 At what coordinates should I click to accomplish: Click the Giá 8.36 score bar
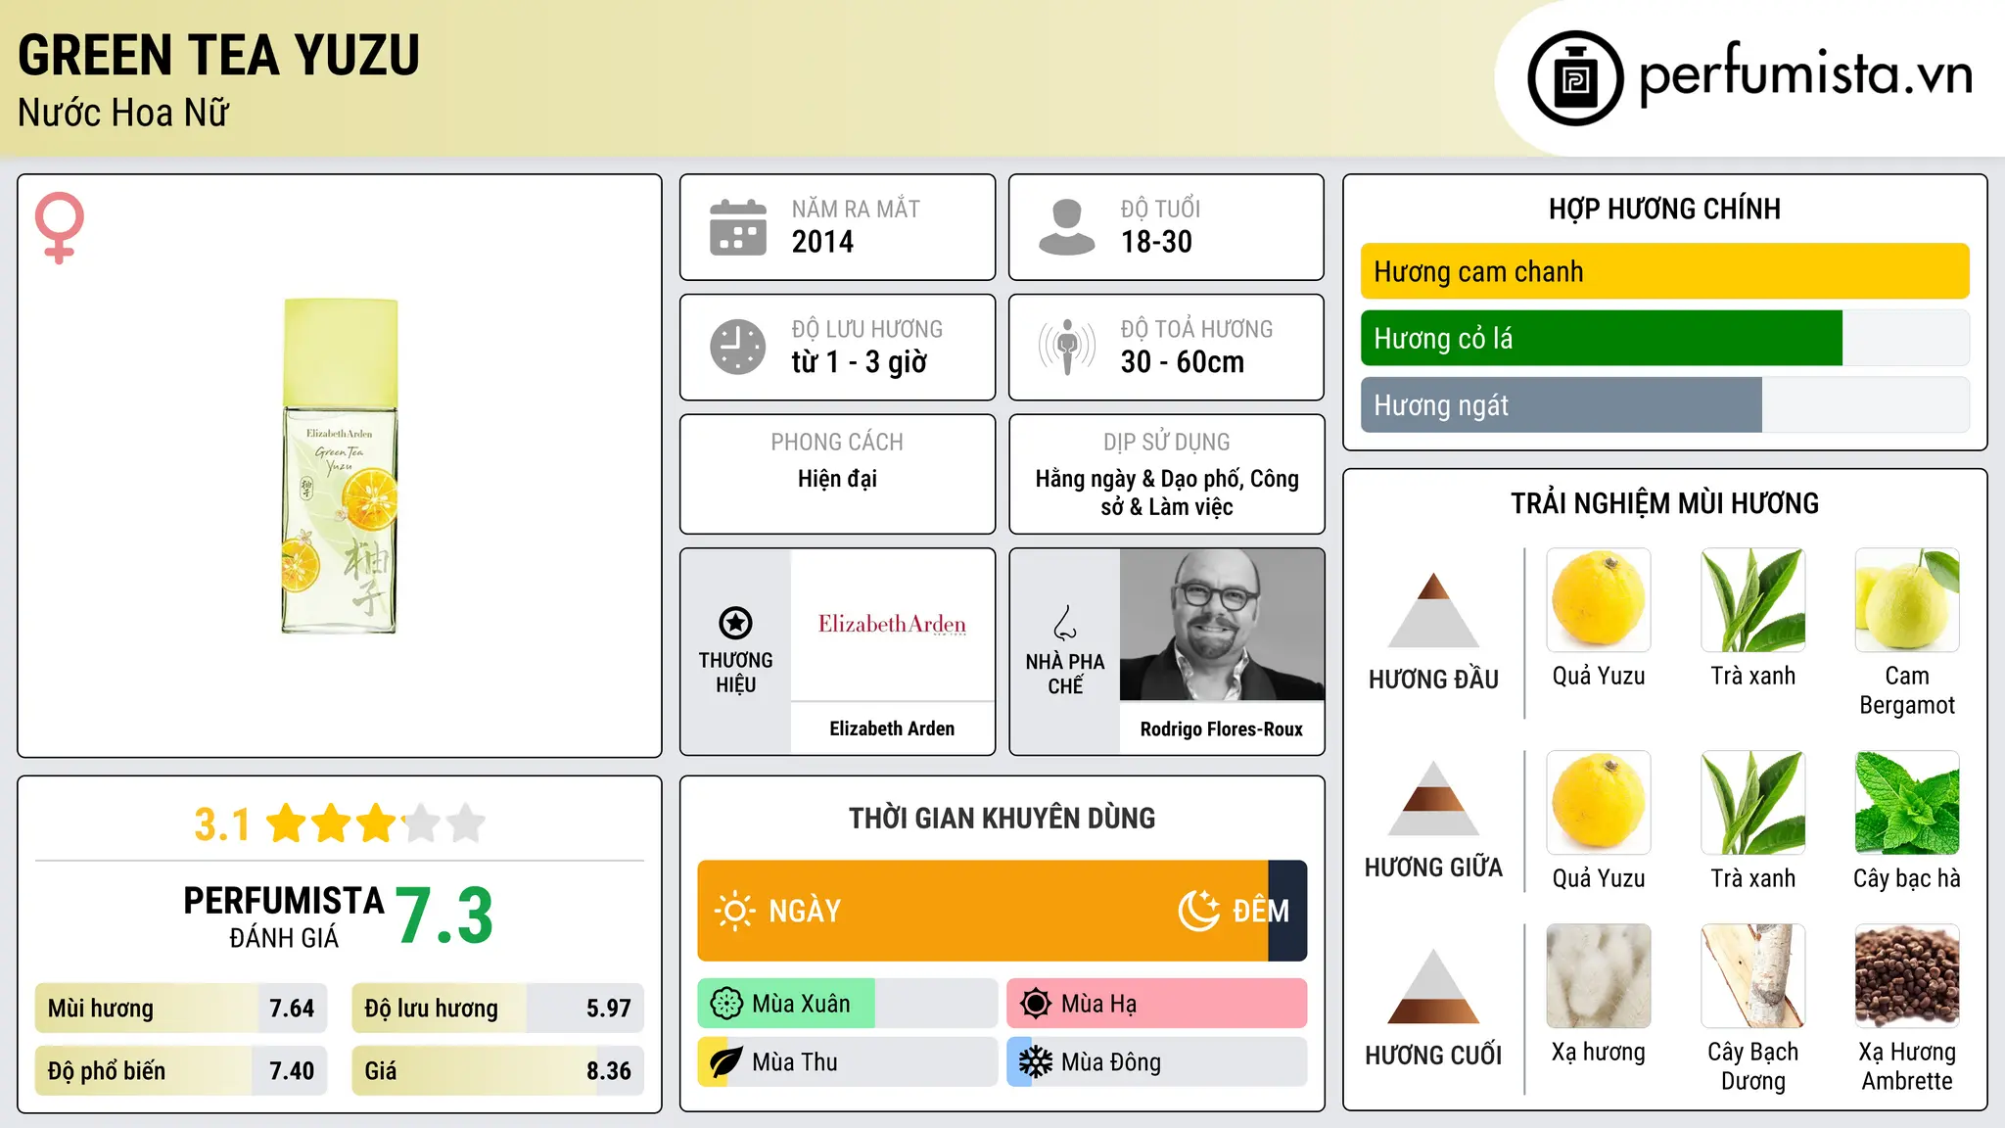pos(497,1071)
